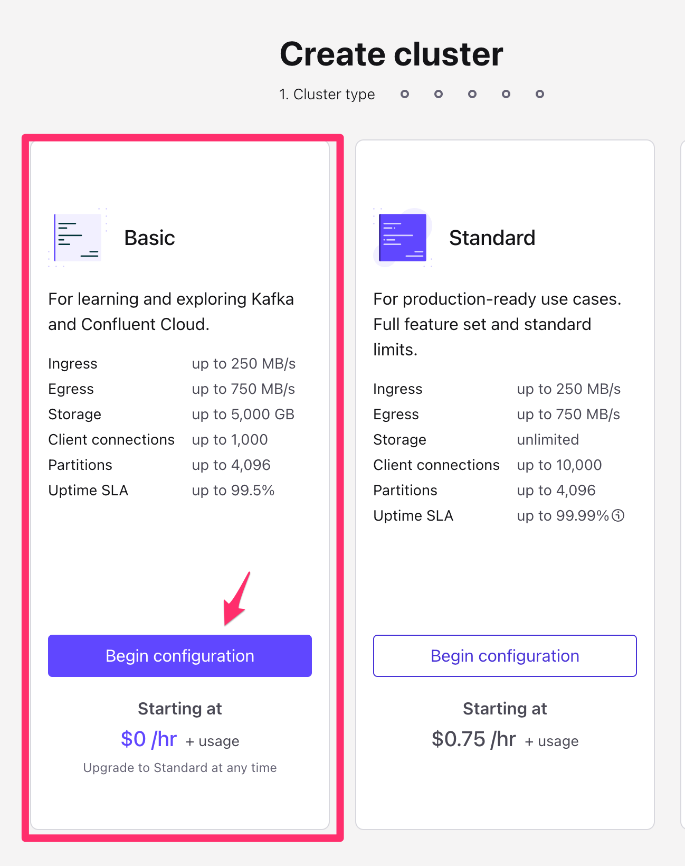
Task: Click Basic plan's Client connections row
Action: tap(158, 440)
